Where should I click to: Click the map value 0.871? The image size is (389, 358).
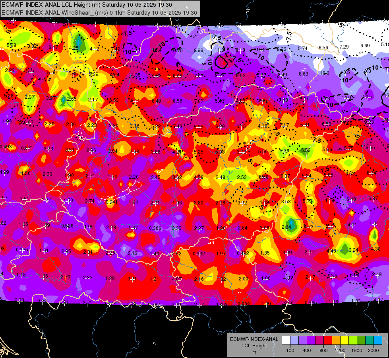point(27,148)
